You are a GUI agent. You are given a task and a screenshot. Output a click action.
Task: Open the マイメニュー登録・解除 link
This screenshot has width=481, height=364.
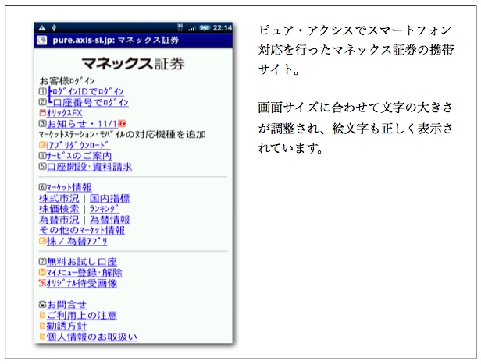(84, 273)
